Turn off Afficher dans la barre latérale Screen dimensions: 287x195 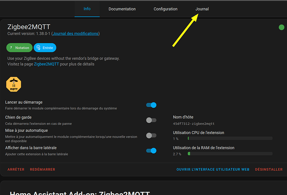point(151,151)
